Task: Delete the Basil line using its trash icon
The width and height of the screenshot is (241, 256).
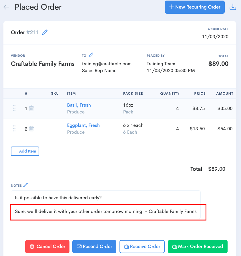Action: click(x=31, y=109)
